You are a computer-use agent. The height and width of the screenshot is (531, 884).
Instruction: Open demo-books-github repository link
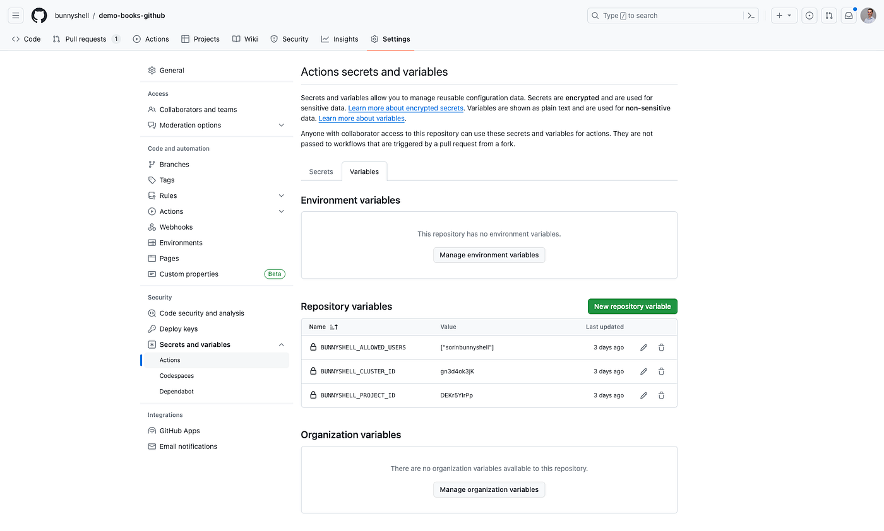[132, 15]
